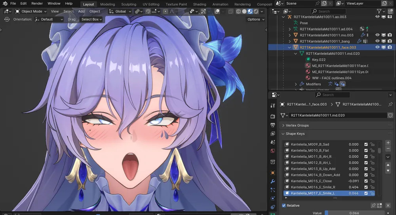Switch to the Shading workspace tab

click(200, 4)
